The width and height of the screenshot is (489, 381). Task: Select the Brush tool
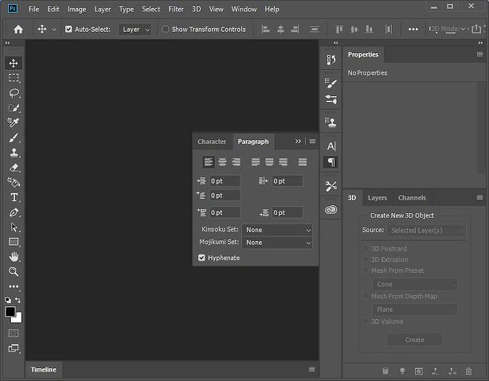tap(14, 137)
